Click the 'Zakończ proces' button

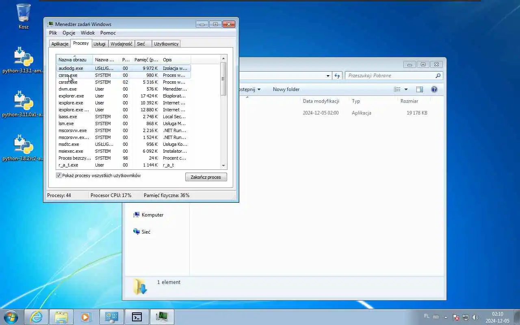[x=206, y=177]
